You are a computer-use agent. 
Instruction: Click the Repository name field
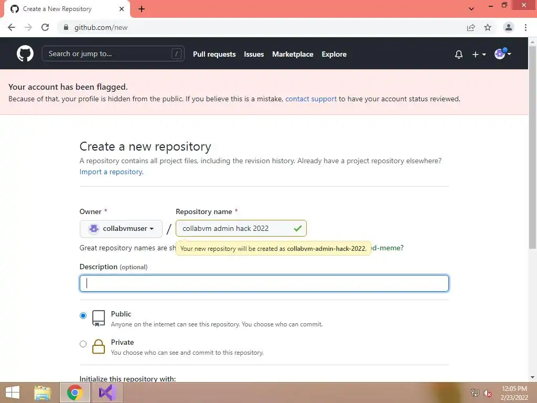[241, 228]
